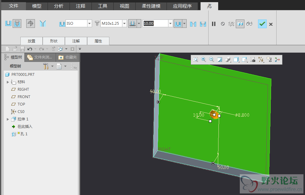Toggle the countersink option icon
Viewport: 305px width, 195px height.
[x=193, y=24]
